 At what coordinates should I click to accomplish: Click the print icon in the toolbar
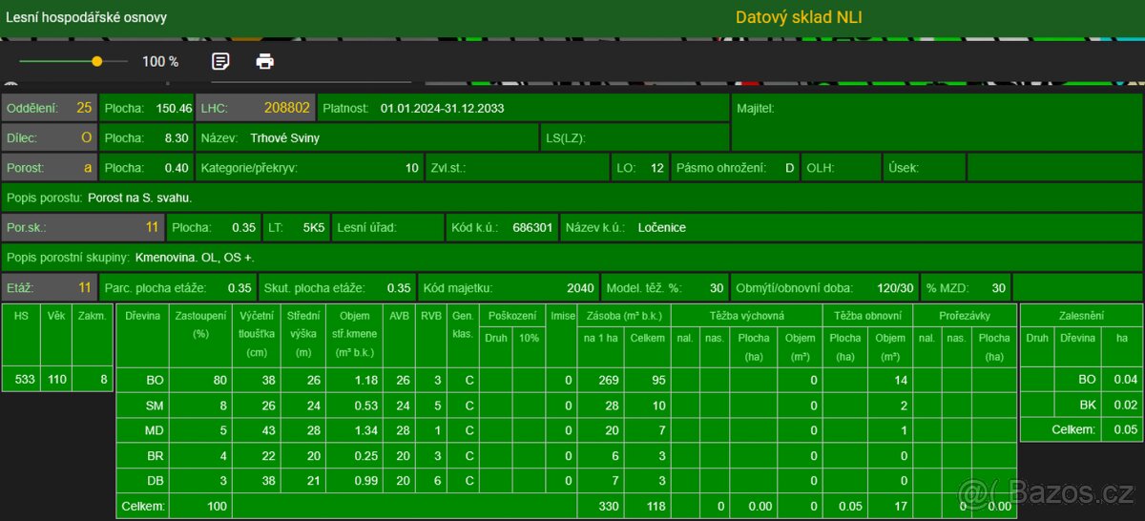click(265, 61)
